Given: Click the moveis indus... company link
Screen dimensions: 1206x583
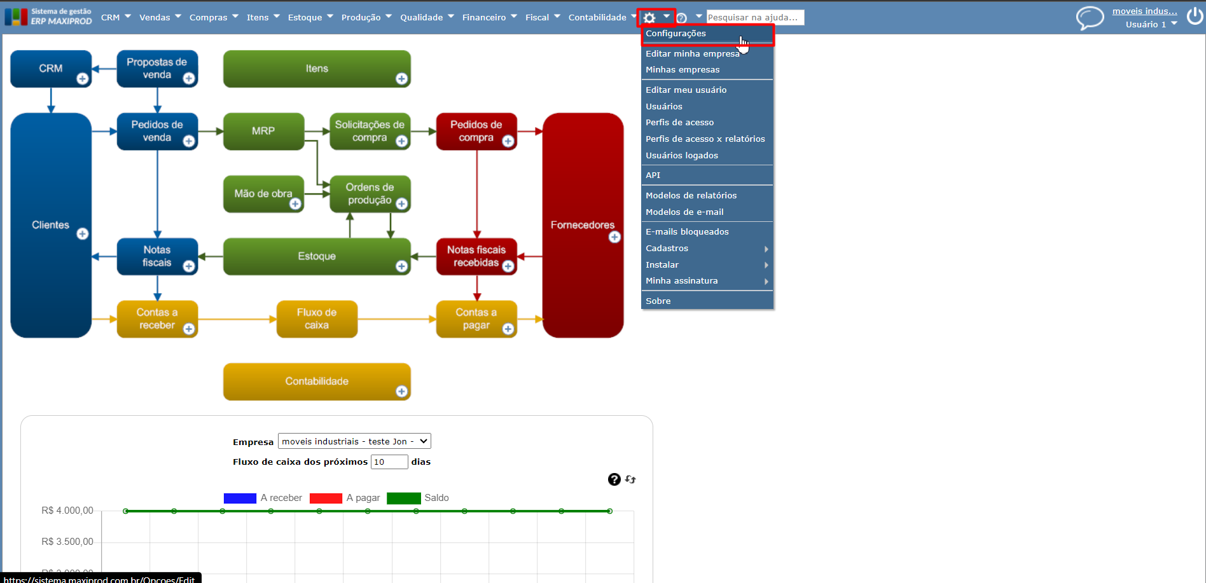Looking at the screenshot, I should click(x=1144, y=11).
